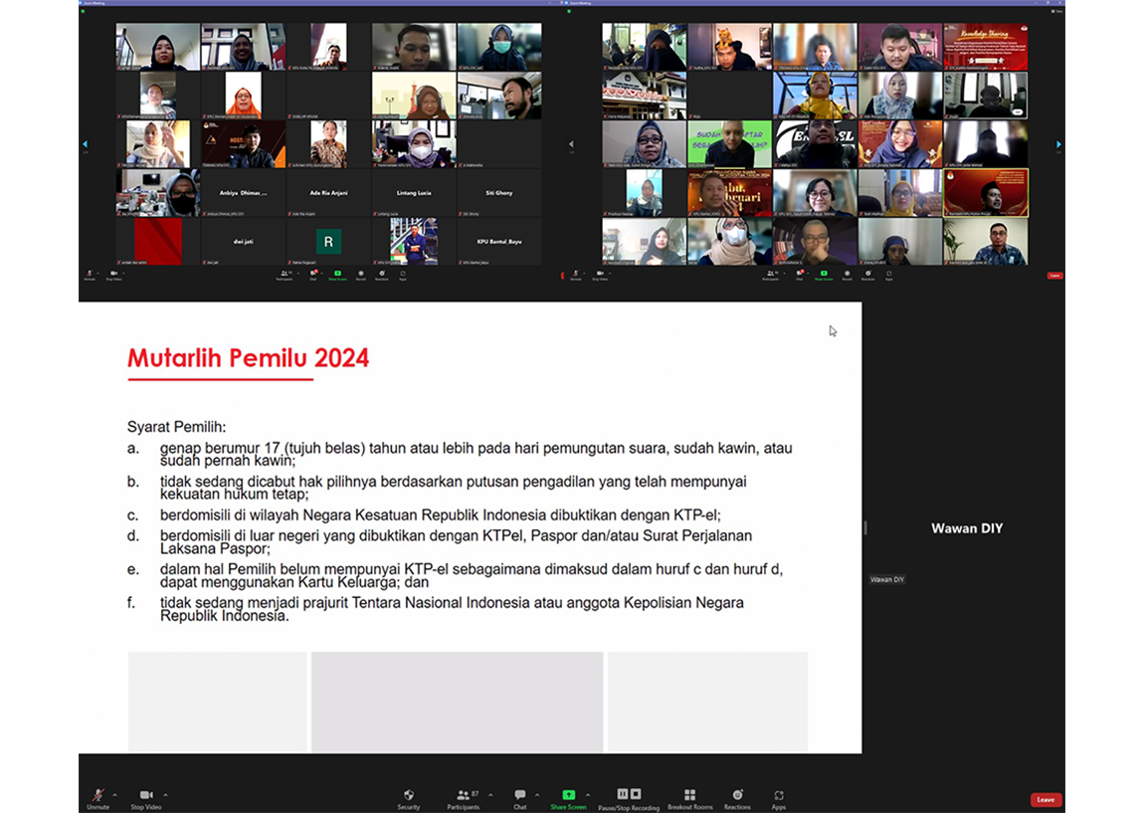Expand audio options arrow beside Unmute
Viewport: 1144px width, 813px height.
[x=114, y=794]
